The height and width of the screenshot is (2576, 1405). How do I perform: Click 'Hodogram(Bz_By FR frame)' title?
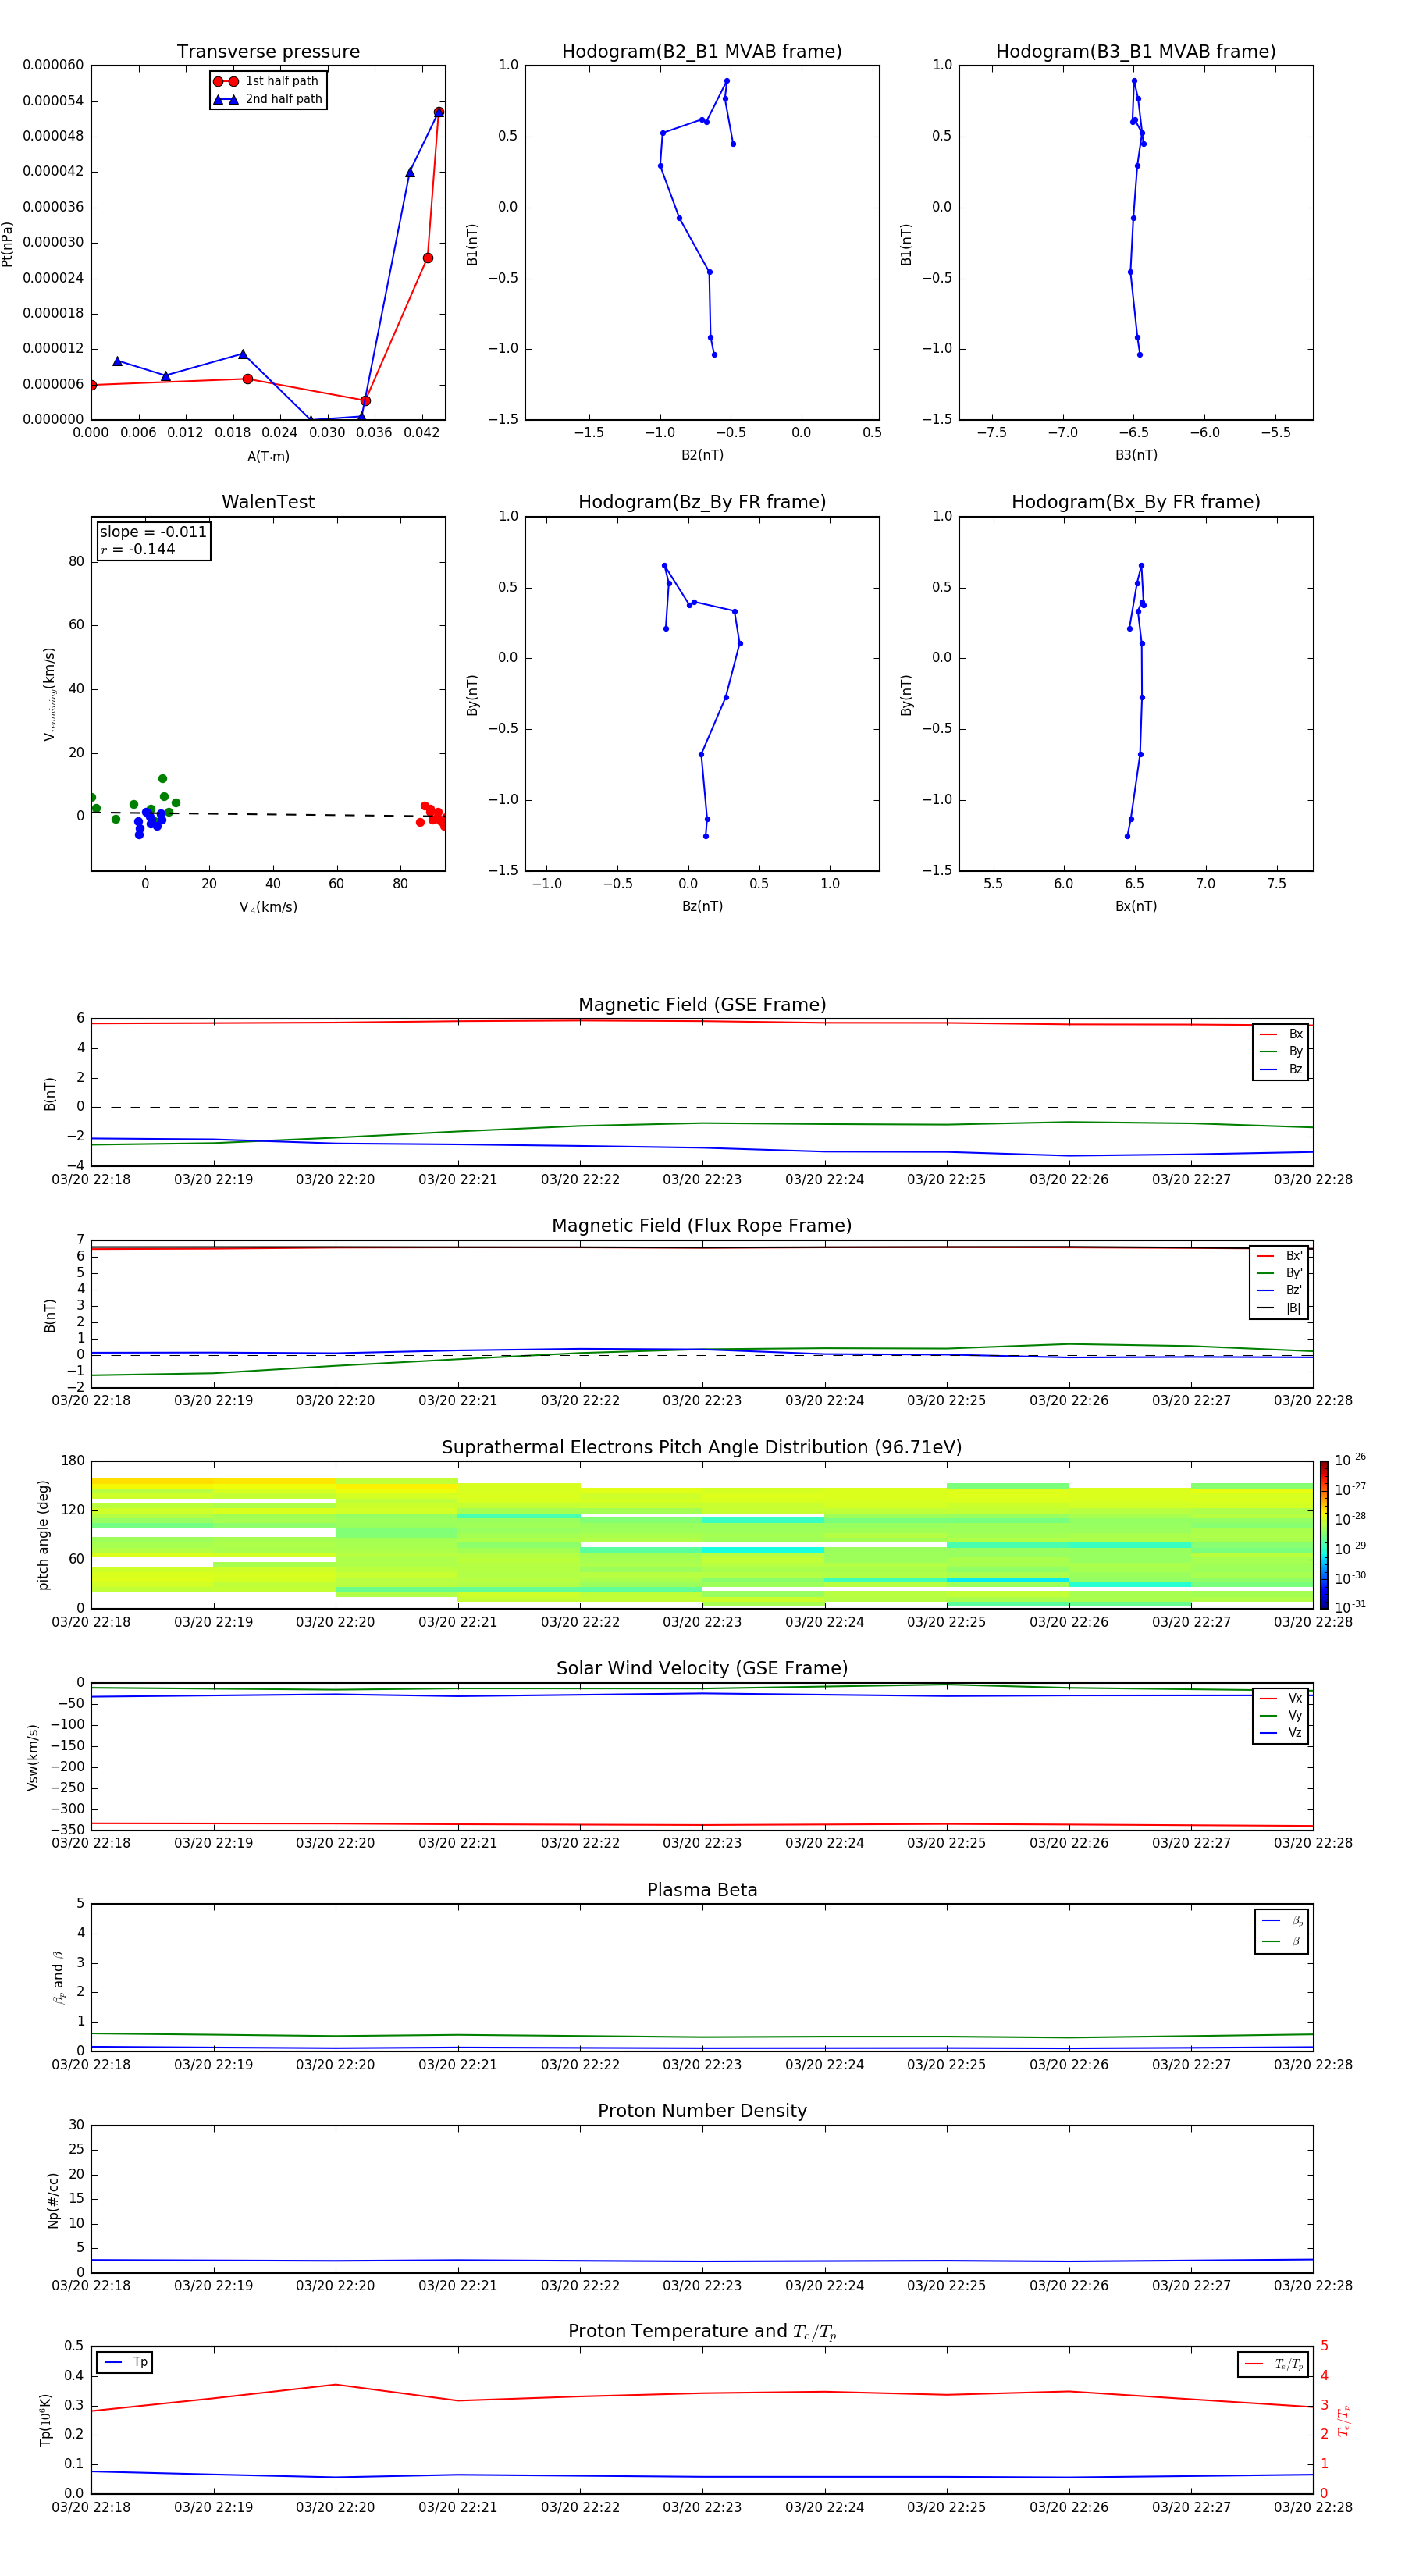point(702,502)
